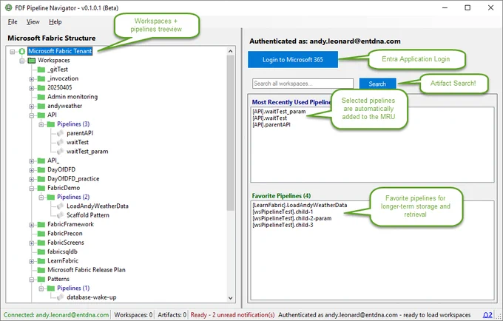The image size is (503, 321).
Task: Select [API].waitTest_param in recent pipelines
Action: pos(279,112)
